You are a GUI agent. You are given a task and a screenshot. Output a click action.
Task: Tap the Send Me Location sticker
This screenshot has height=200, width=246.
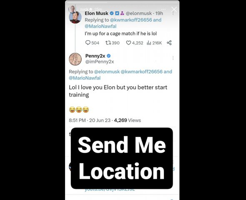122,158
